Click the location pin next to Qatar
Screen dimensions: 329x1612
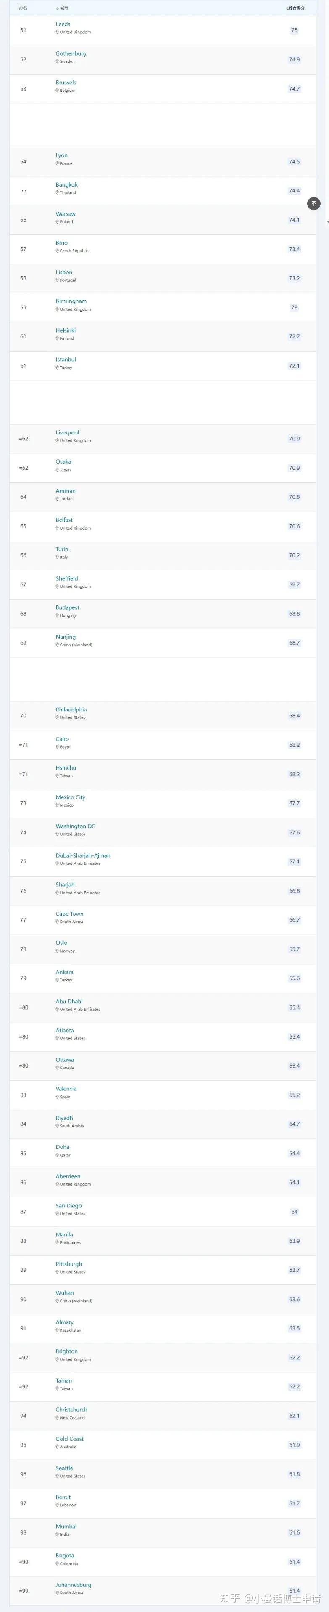pyautogui.click(x=58, y=1155)
